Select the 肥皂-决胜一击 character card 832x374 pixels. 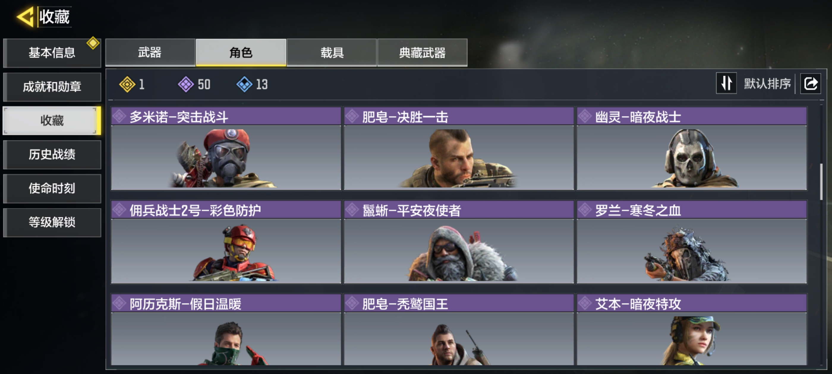458,149
